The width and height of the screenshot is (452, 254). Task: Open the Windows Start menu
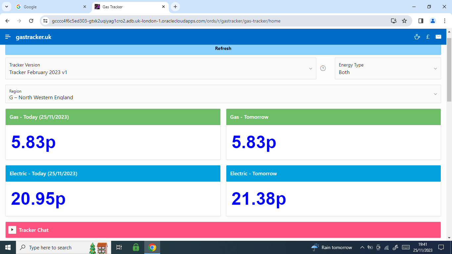click(8, 247)
